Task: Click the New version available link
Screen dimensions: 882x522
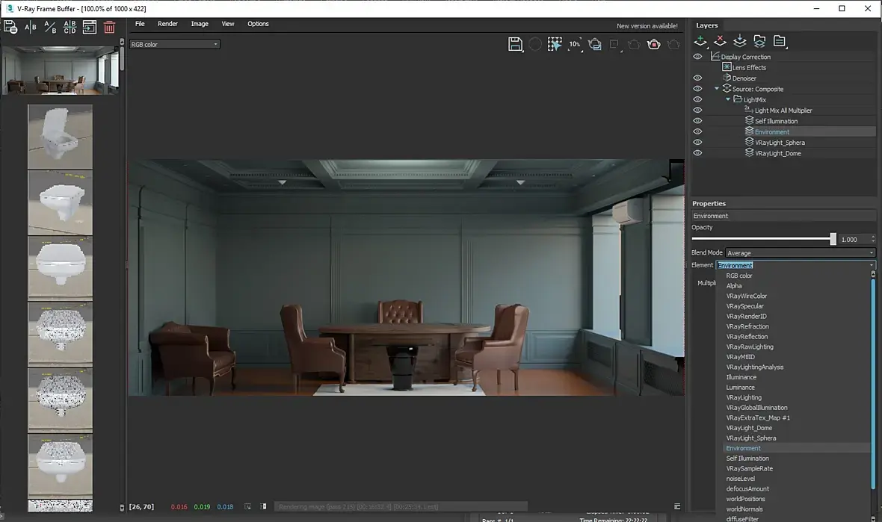Action: point(647,26)
